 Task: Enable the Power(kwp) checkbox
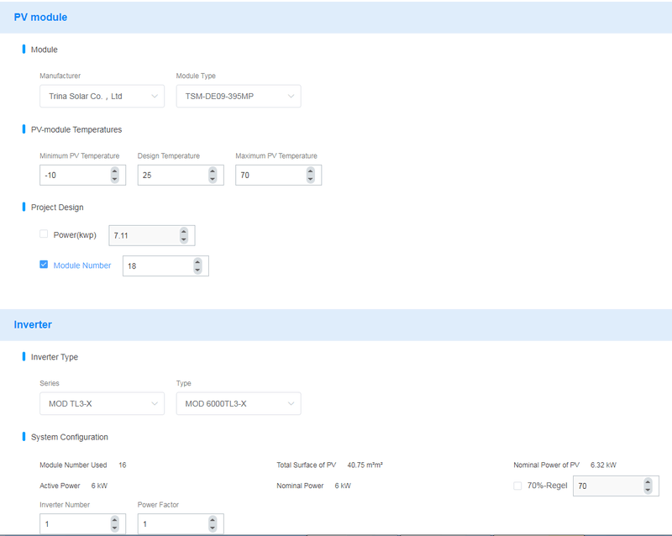pyautogui.click(x=43, y=234)
